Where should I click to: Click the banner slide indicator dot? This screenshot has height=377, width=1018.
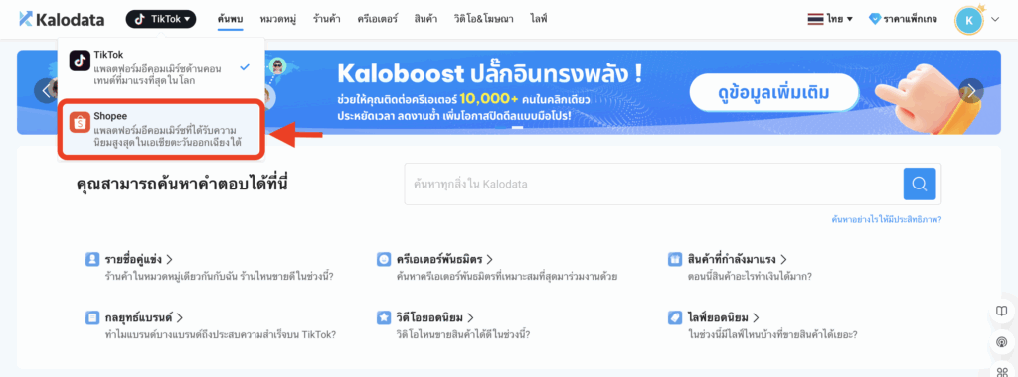pyautogui.click(x=517, y=128)
